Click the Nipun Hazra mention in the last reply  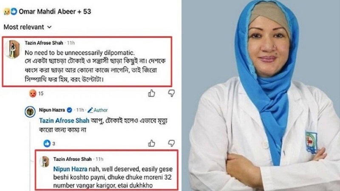(70, 169)
